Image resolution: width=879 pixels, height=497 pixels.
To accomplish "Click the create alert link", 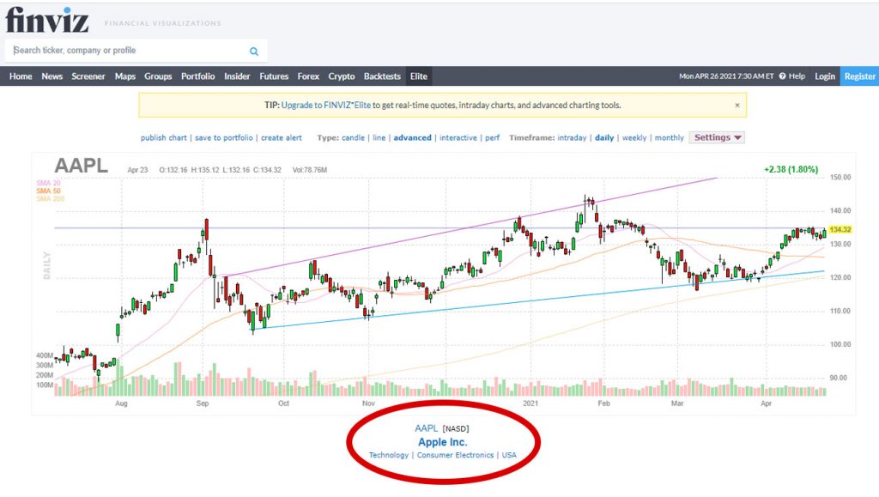I will click(x=282, y=138).
